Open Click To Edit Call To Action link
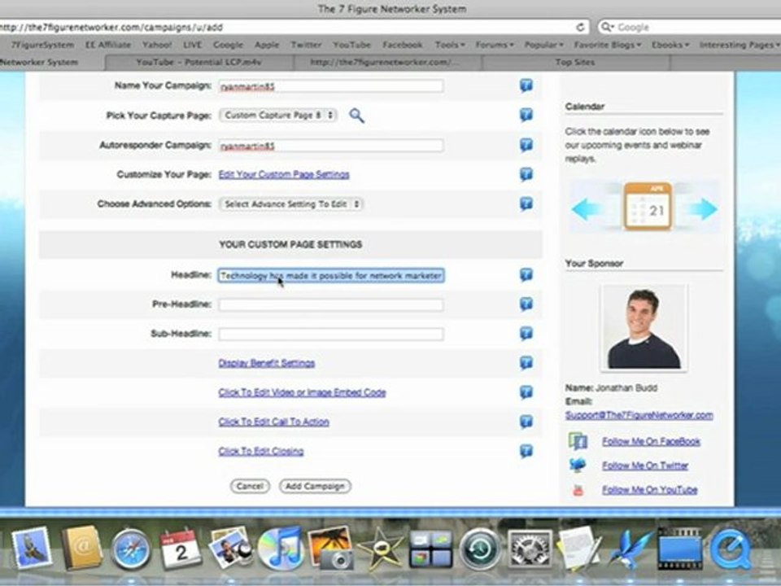This screenshot has height=586, width=781. point(273,422)
